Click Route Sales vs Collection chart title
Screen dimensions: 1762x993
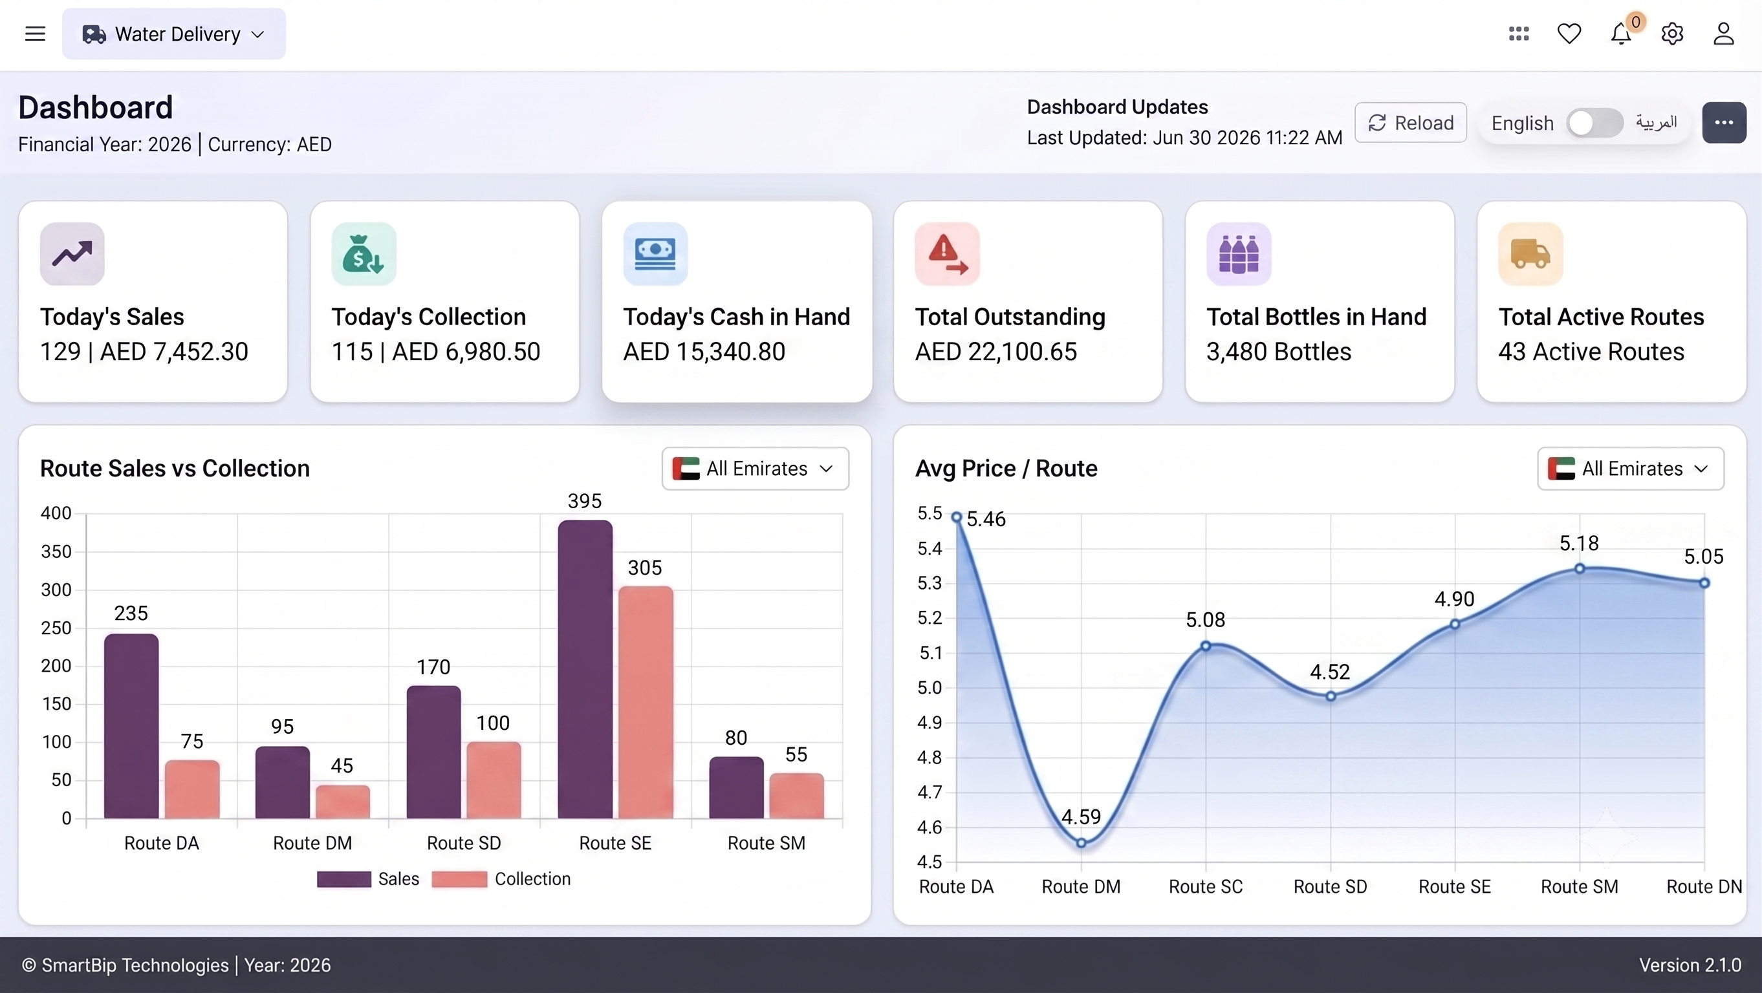tap(175, 469)
